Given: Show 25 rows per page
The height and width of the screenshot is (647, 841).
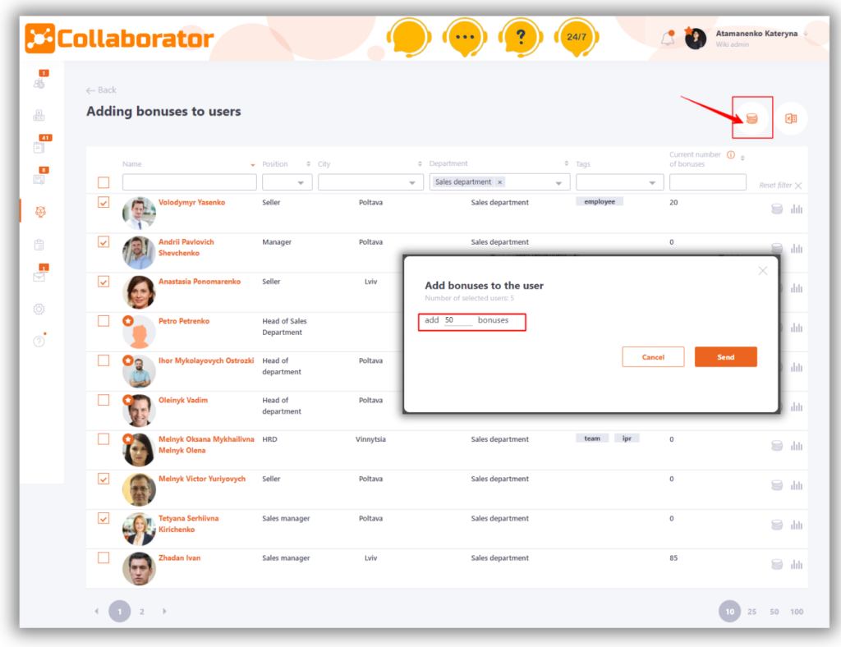Looking at the screenshot, I should [x=752, y=612].
